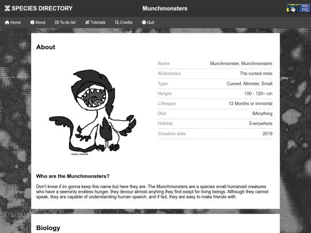This screenshot has height=233, width=311.
Task: Click the honey_brownie artist signature
Action: (79, 154)
